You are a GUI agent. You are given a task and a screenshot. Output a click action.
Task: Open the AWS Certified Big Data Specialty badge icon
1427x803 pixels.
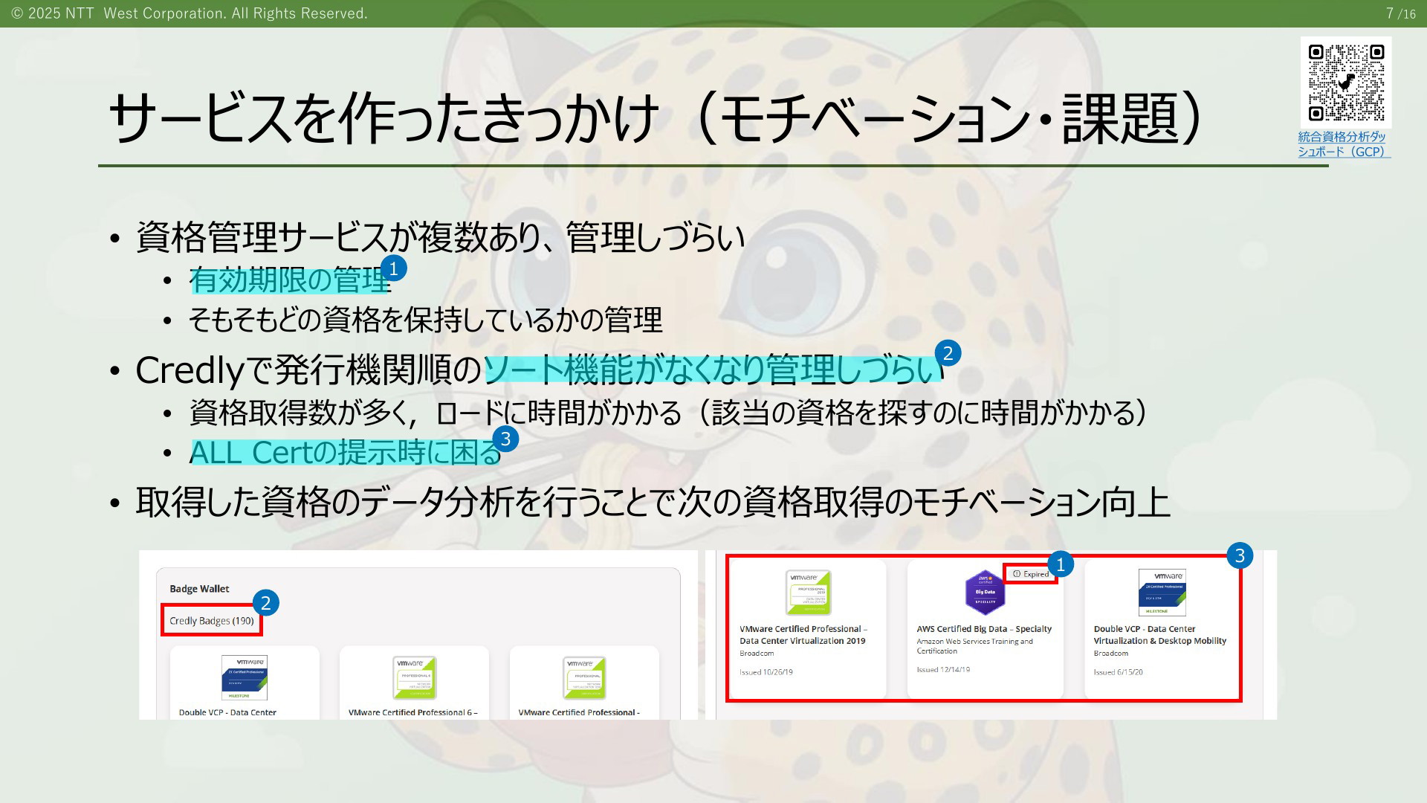pos(985,593)
